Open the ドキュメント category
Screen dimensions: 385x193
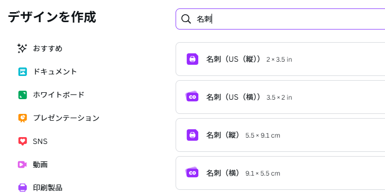point(55,72)
